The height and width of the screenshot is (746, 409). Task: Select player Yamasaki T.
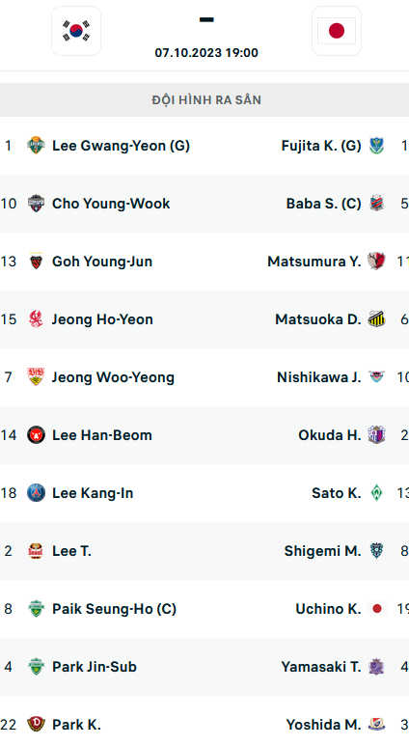coord(321,667)
